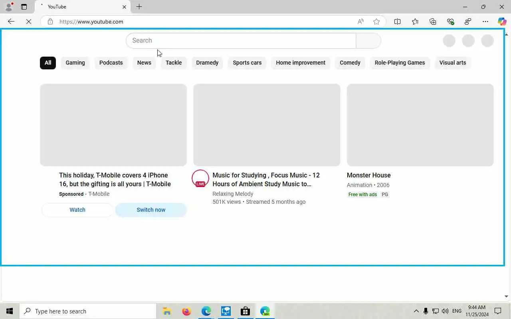Stop loading the page
511x319 pixels.
tap(29, 22)
